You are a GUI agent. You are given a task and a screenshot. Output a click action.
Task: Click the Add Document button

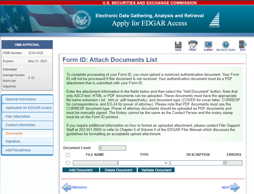81,170
